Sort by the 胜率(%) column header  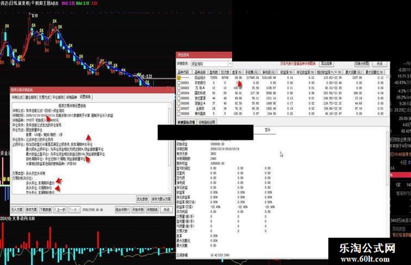pos(237,72)
